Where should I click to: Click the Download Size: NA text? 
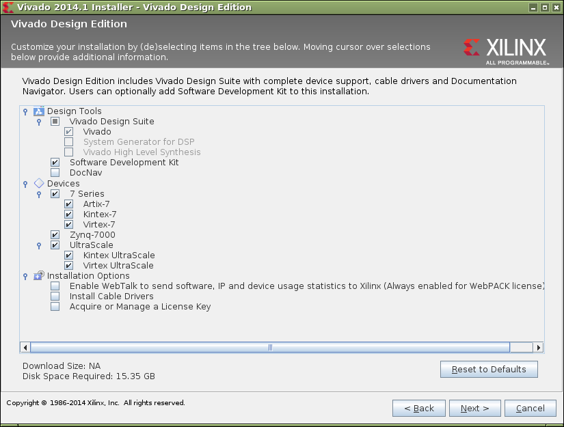(x=62, y=366)
